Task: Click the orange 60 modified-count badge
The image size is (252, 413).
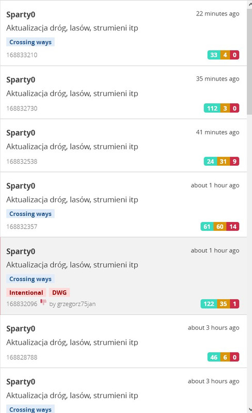Action: coord(220,227)
